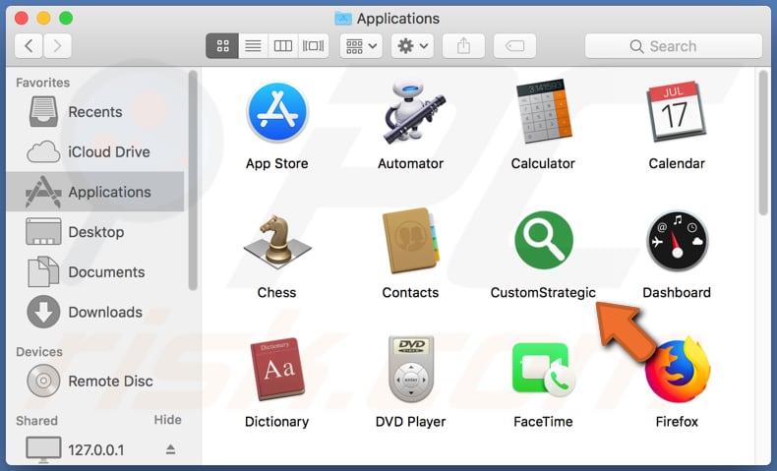Open the group-by arrangement dropdown
The height and width of the screenshot is (471, 777).
(361, 46)
